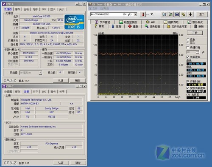Click the 'IT8728' LPCIO value

pyautogui.click(x=52, y=116)
